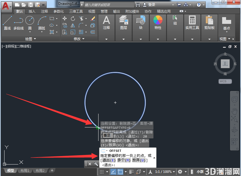The width and height of the screenshot is (241, 176).
Task: Click the Move tool icon
Action: tap(64, 19)
